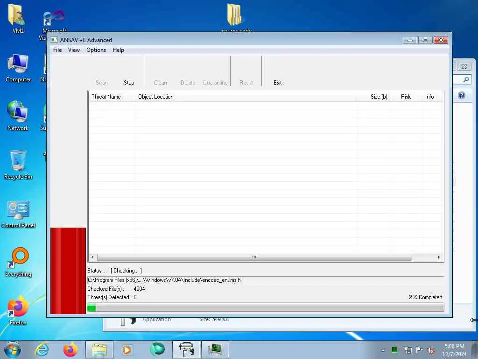Click the green scan progress bar
478x359 pixels.
pyautogui.click(x=266, y=308)
